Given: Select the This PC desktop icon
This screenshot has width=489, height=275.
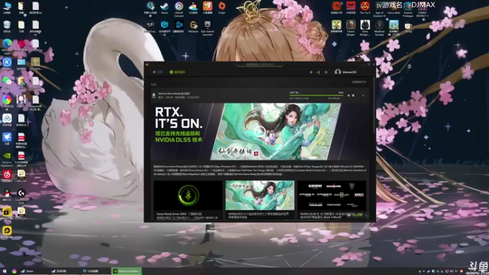Looking at the screenshot, I should tap(7, 8).
